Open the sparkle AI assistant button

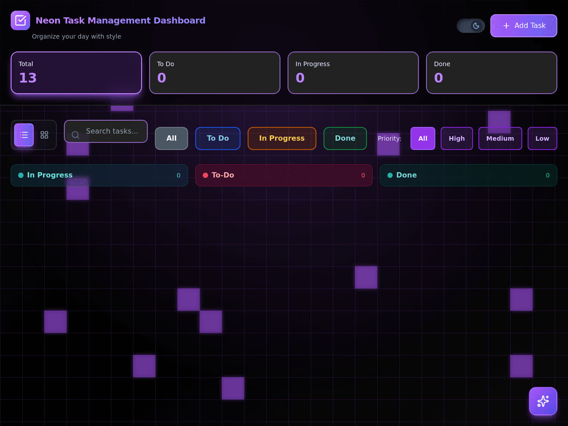point(543,401)
